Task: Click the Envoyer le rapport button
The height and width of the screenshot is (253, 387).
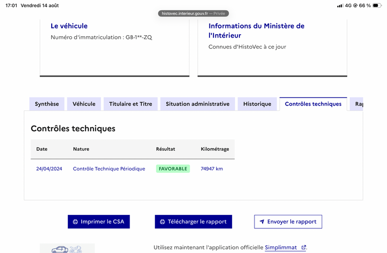Action: pyautogui.click(x=288, y=222)
